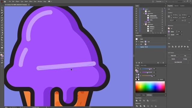Open the Effect menu
The height and width of the screenshot is (108, 192).
click(x=31, y=1)
